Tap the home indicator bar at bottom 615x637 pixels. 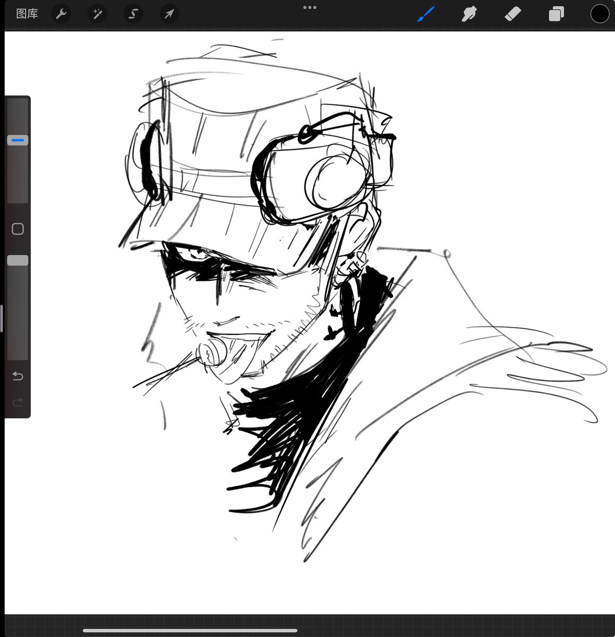point(190,631)
